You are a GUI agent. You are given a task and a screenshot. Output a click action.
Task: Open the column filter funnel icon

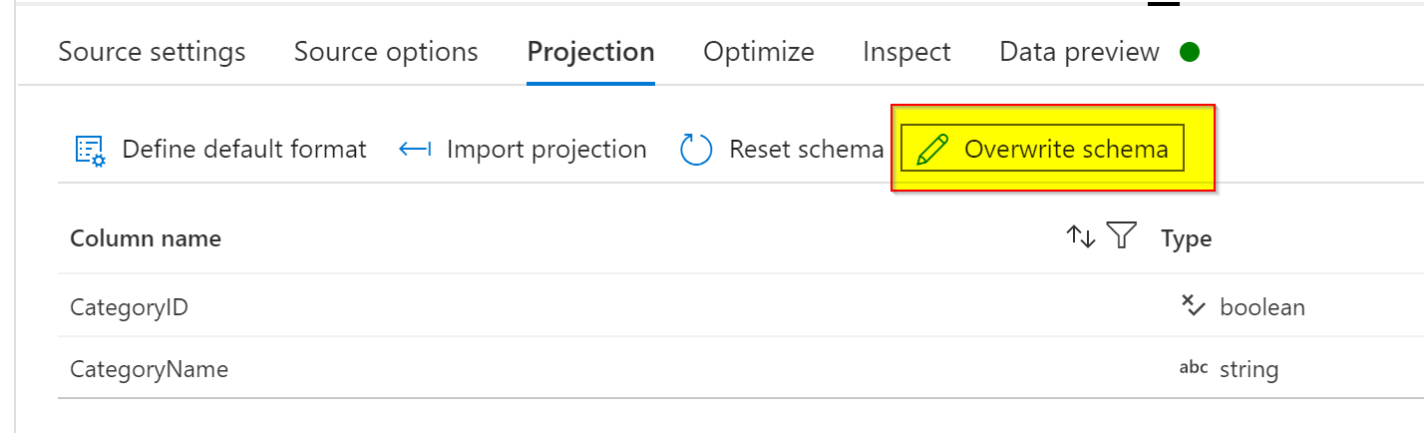1123,236
